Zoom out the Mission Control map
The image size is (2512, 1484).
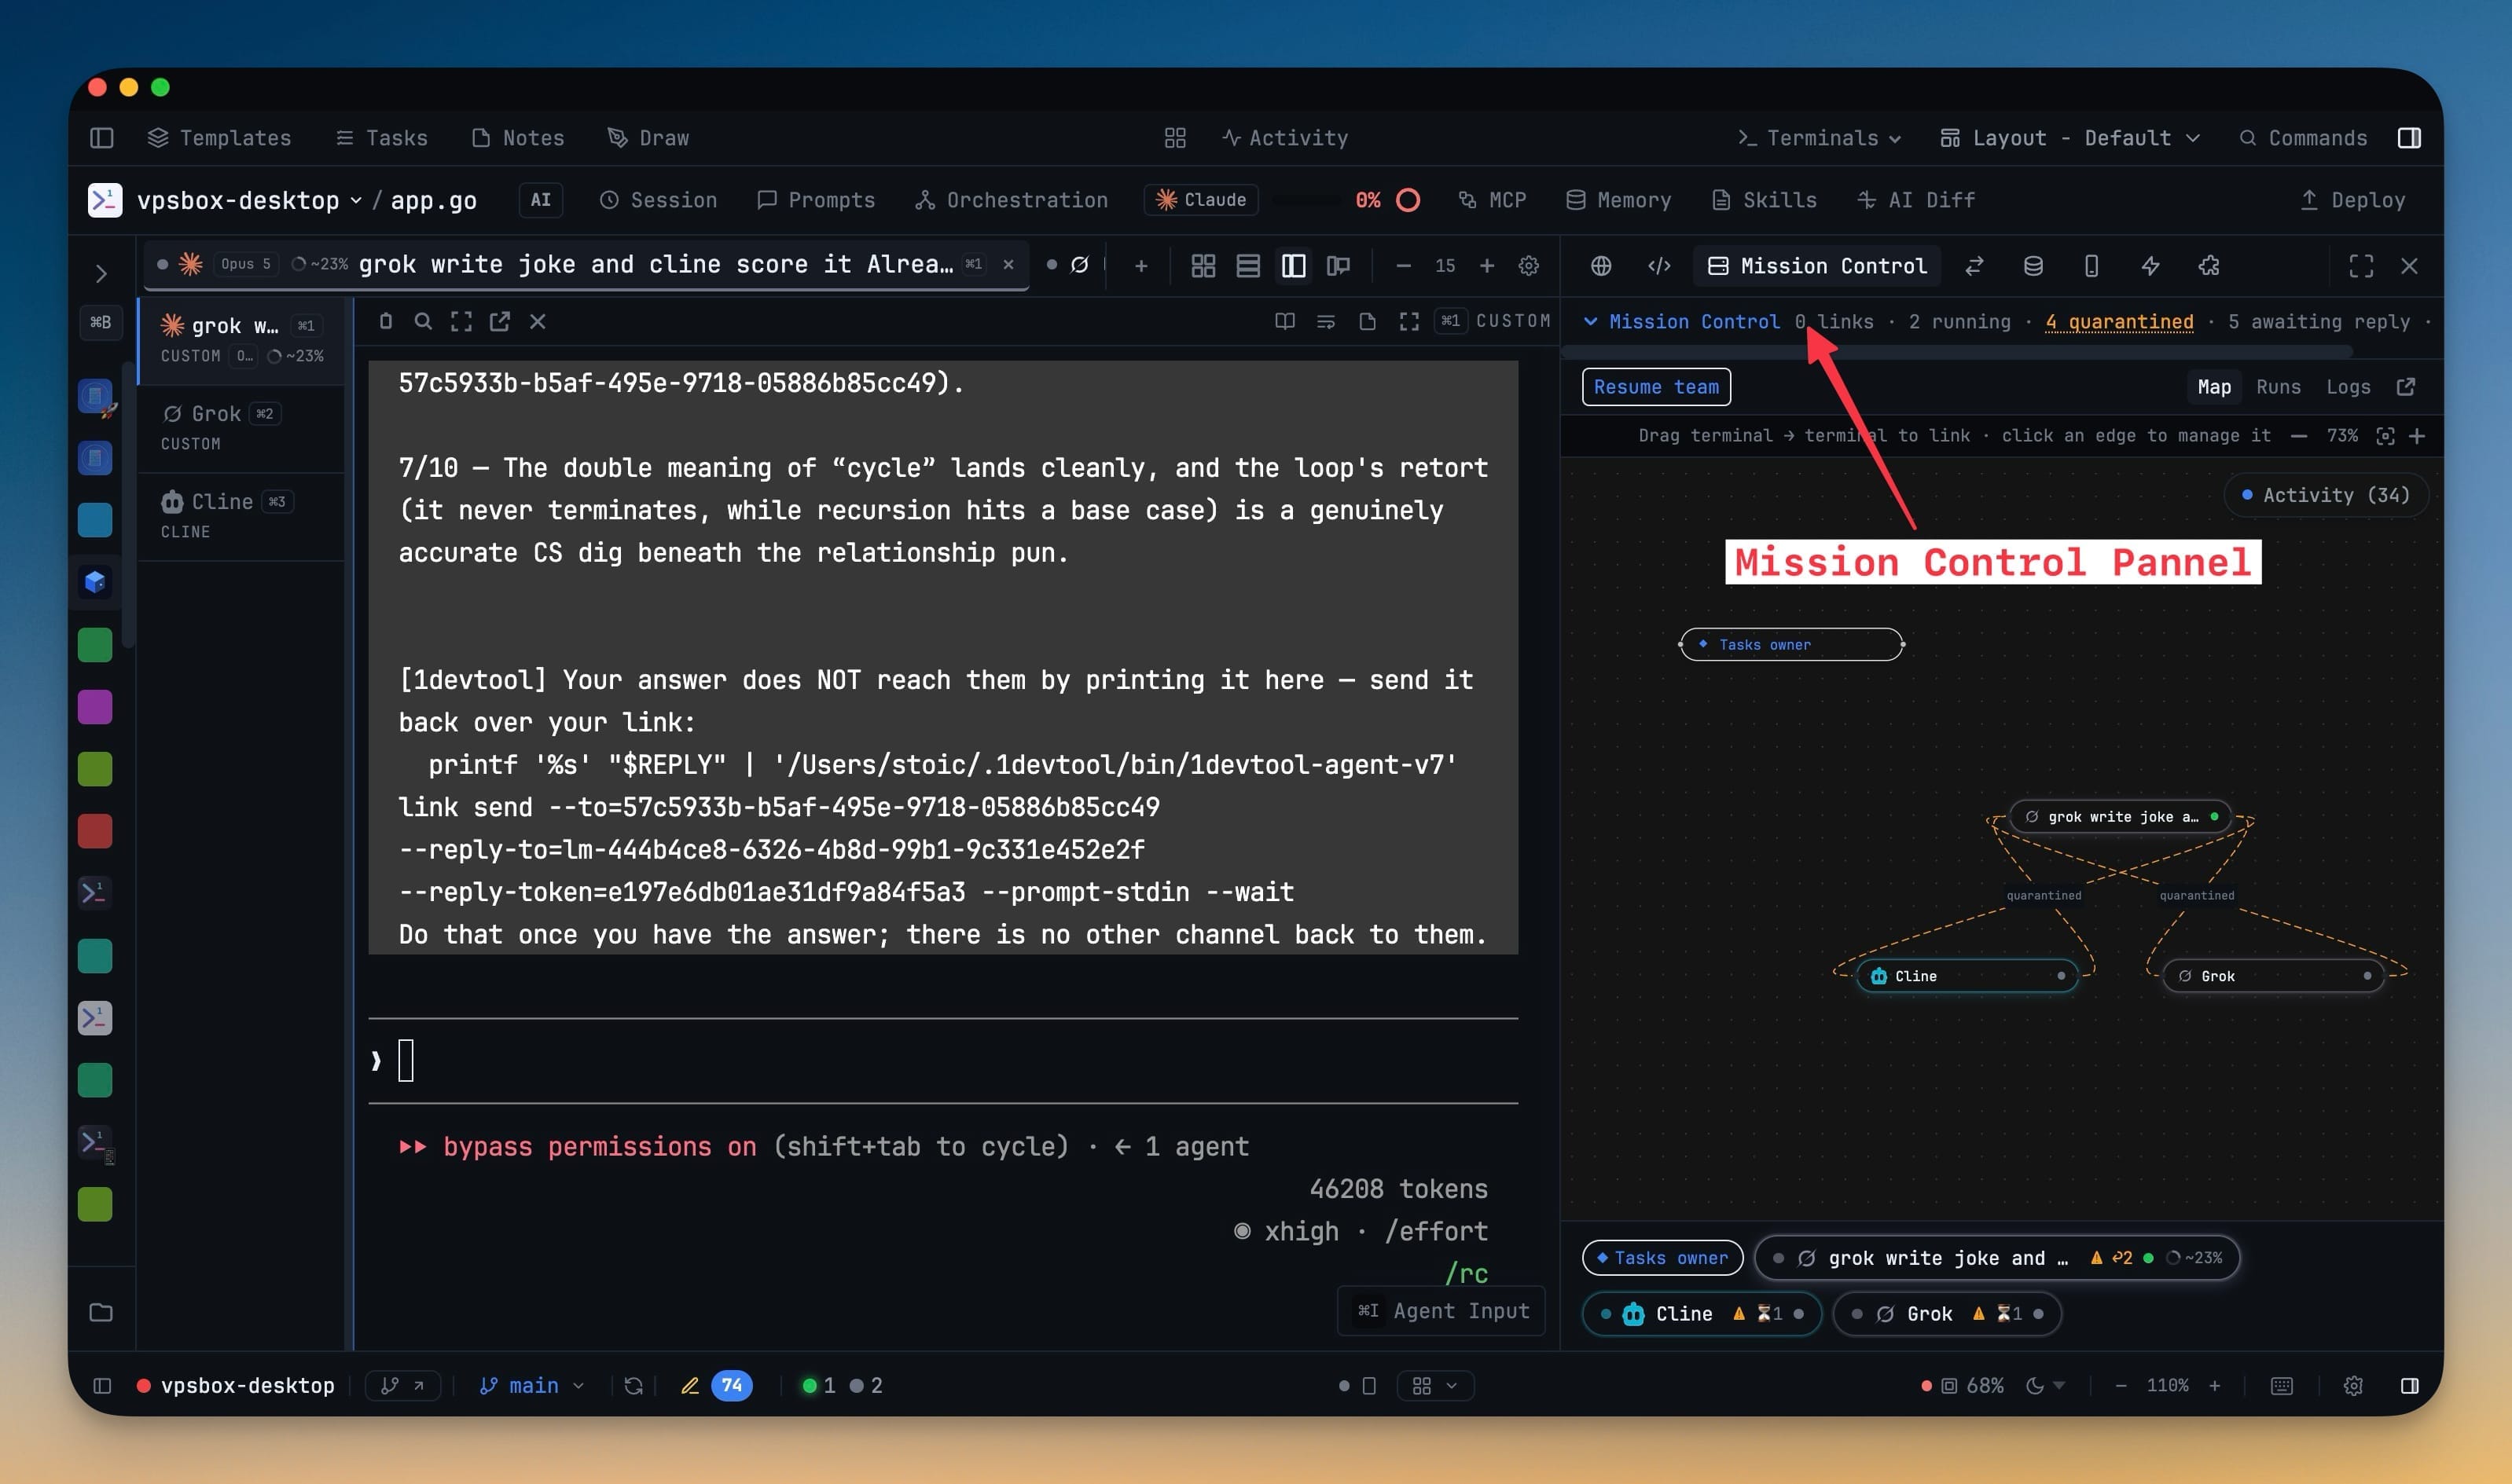pyautogui.click(x=2299, y=436)
